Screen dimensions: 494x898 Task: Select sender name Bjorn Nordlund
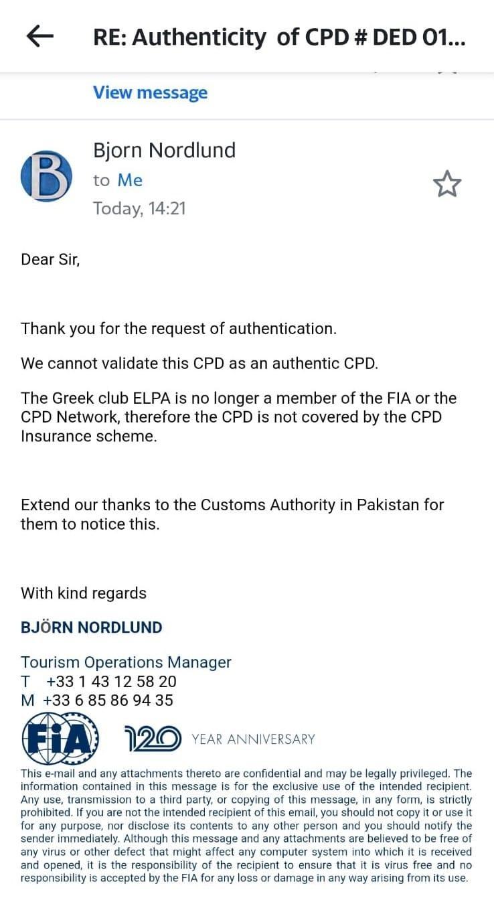point(164,150)
